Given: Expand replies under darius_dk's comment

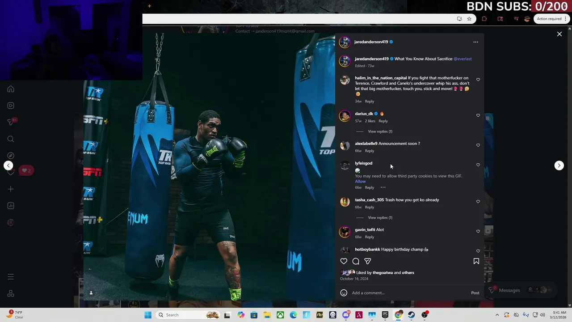Looking at the screenshot, I should click(380, 131).
